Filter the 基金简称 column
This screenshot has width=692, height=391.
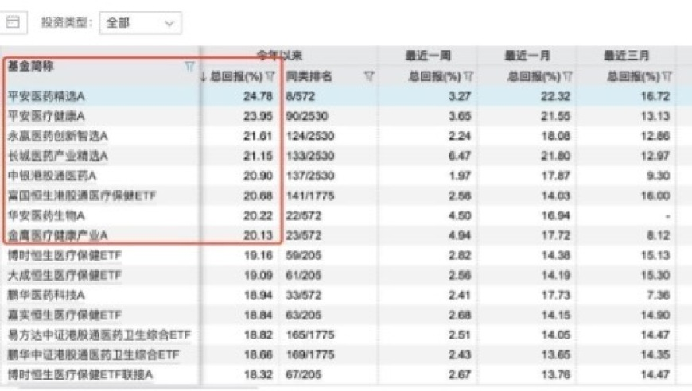pyautogui.click(x=189, y=67)
